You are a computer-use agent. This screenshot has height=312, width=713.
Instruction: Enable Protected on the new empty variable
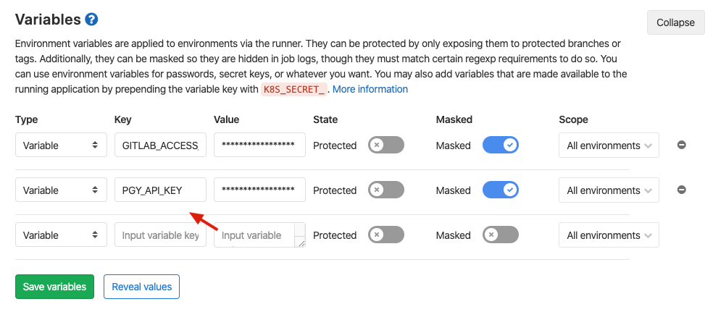tap(385, 235)
